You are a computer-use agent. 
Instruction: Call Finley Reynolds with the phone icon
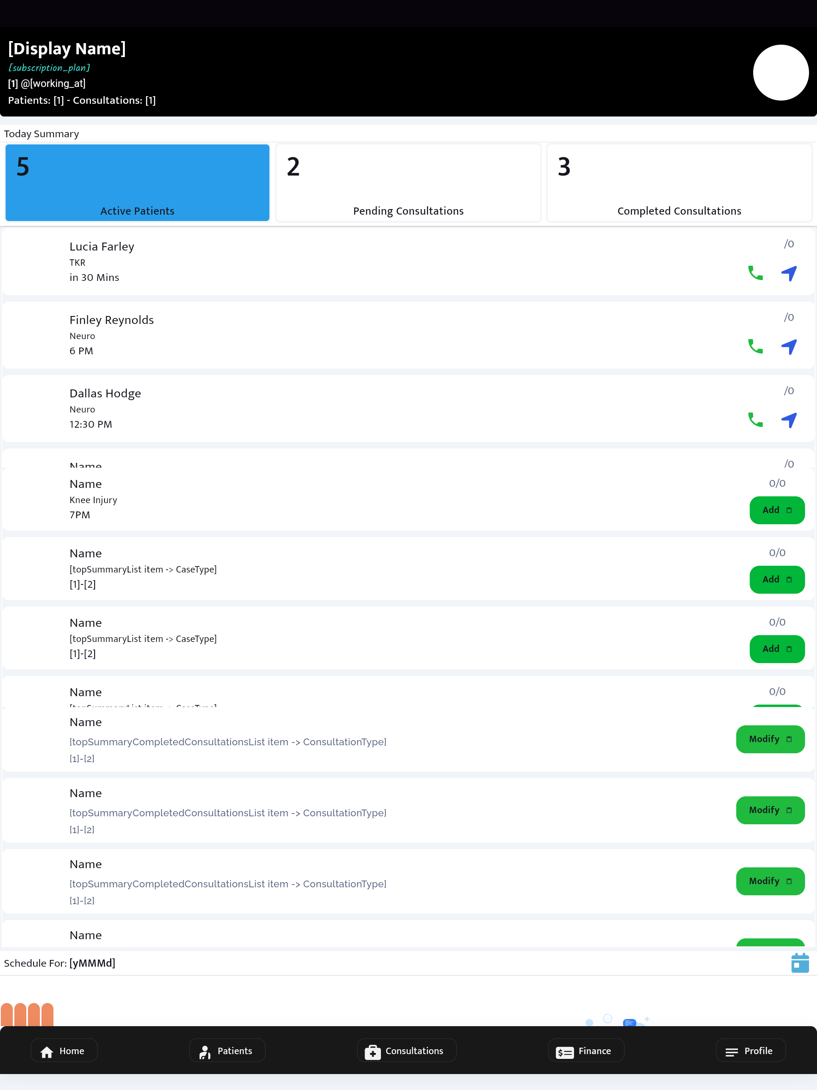click(x=756, y=346)
